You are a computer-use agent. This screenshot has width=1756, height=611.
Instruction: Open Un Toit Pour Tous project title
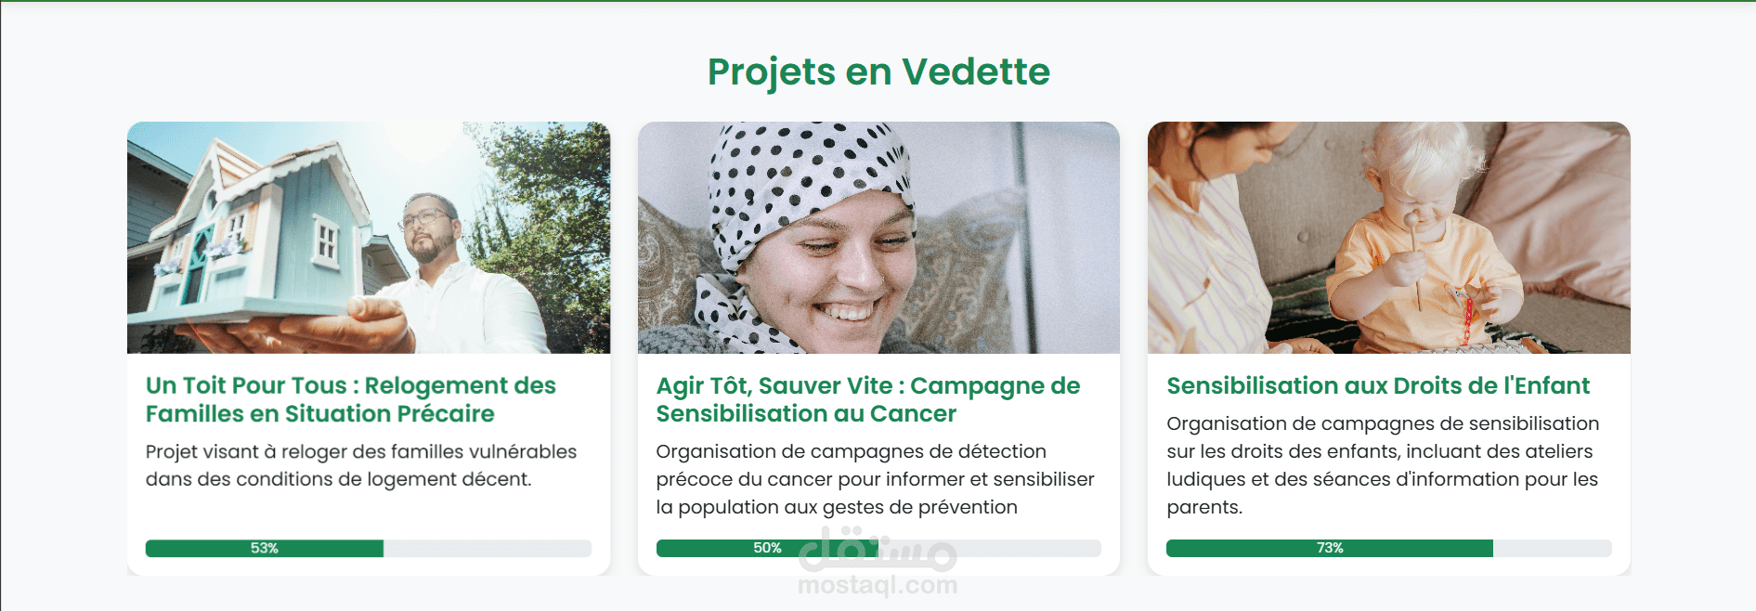[x=351, y=399]
